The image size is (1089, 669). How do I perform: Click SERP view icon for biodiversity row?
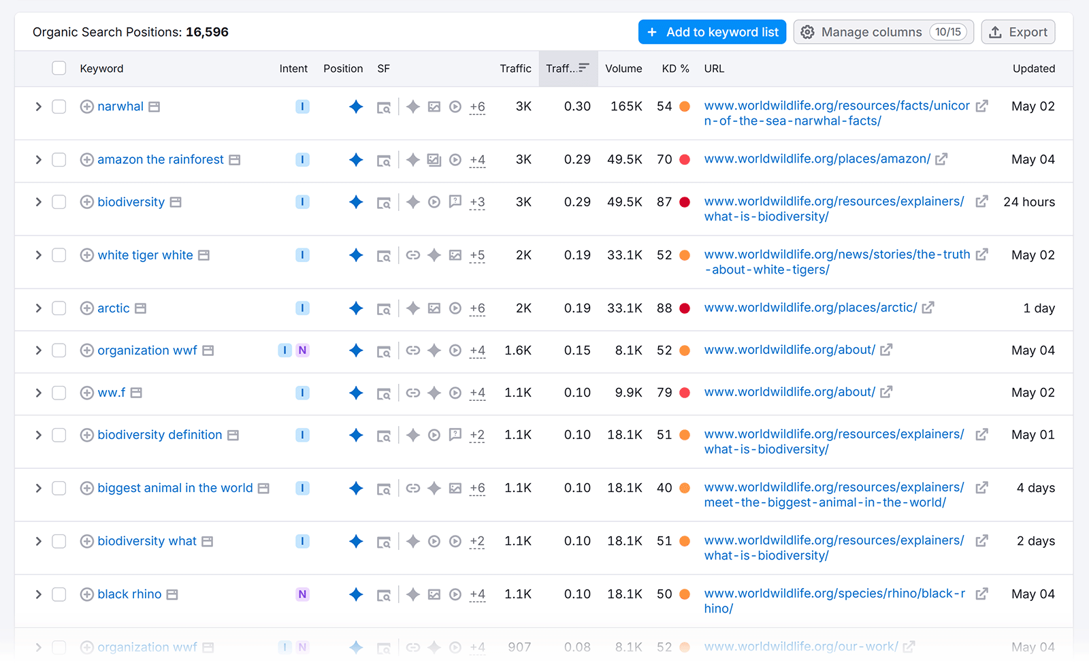[384, 202]
